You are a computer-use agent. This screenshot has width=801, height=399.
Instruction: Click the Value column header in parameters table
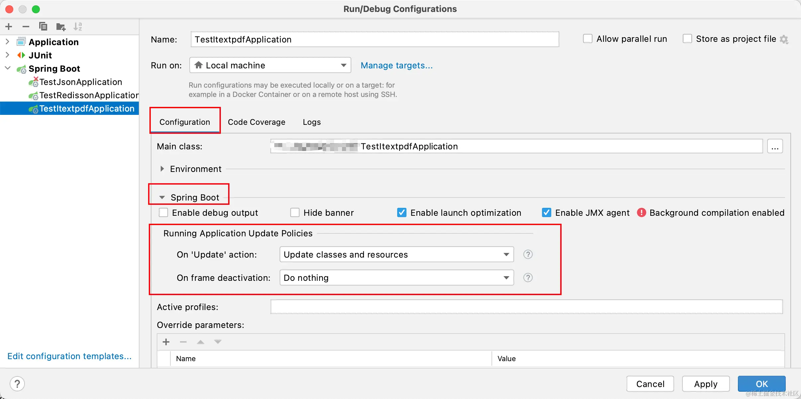[x=638, y=359]
